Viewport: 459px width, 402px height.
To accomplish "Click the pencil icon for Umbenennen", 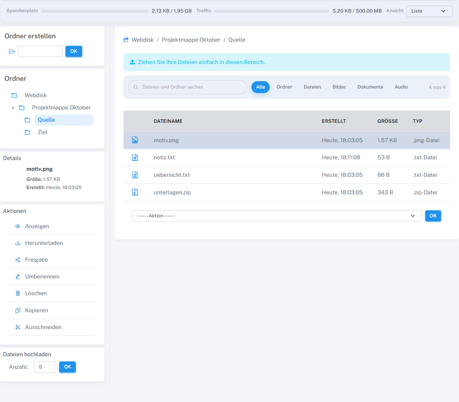I will point(18,277).
